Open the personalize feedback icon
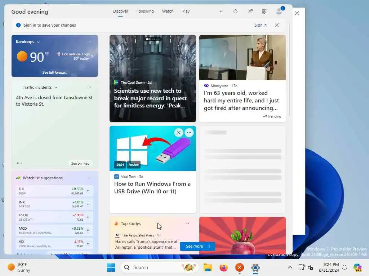Image resolution: width=369 pixels, height=276 pixels. click(250, 11)
